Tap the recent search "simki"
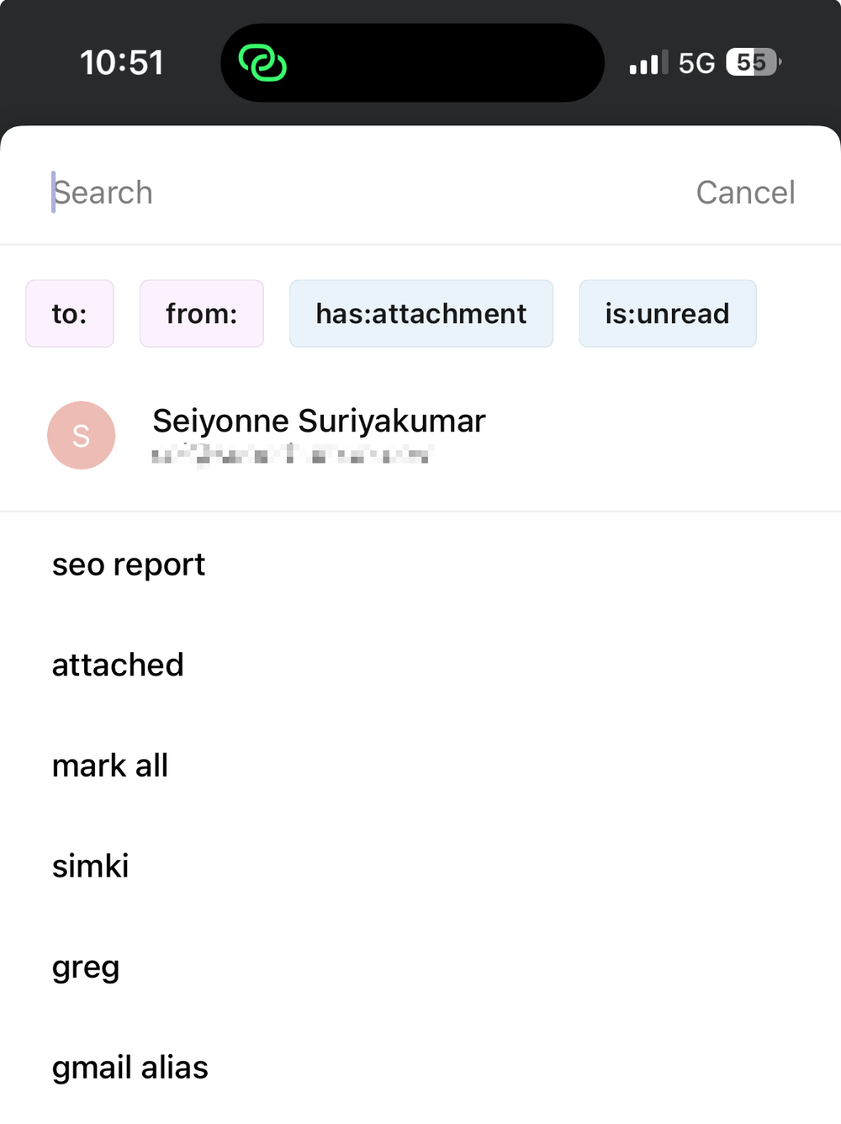 coord(90,866)
